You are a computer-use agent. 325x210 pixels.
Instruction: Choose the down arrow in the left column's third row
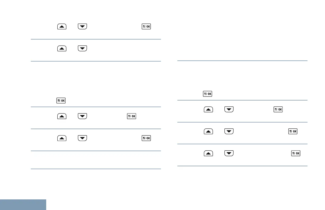pyautogui.click(x=82, y=116)
